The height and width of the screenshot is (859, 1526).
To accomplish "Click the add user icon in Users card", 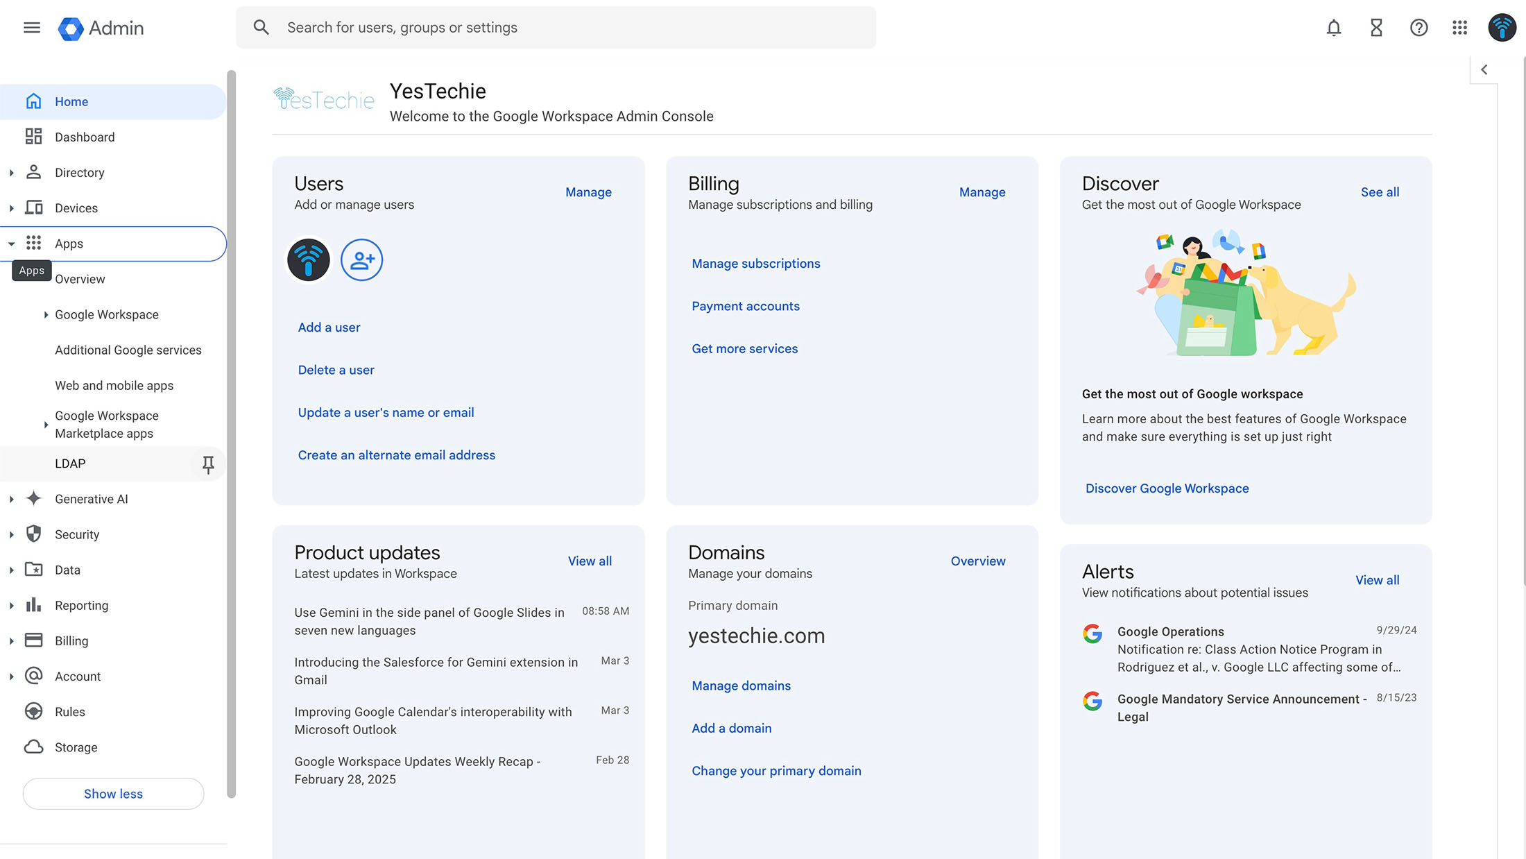I will (x=361, y=260).
